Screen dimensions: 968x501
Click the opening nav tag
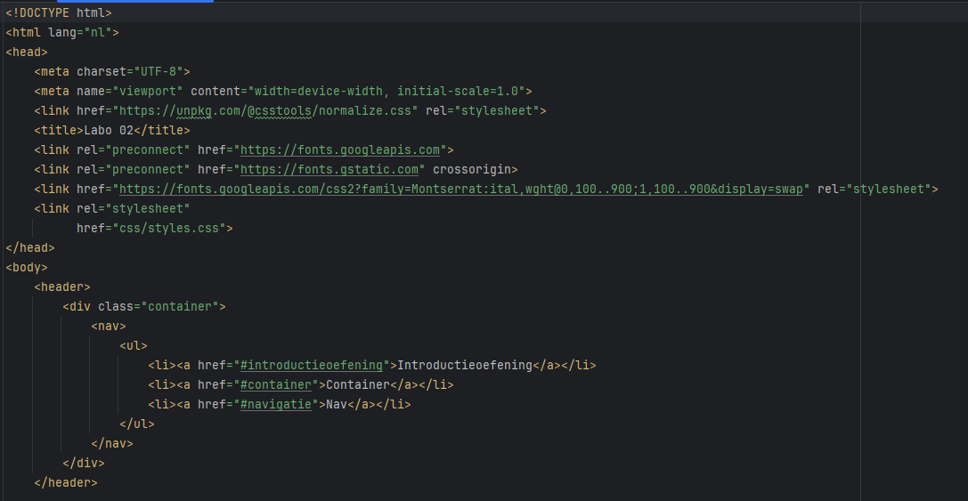click(109, 327)
